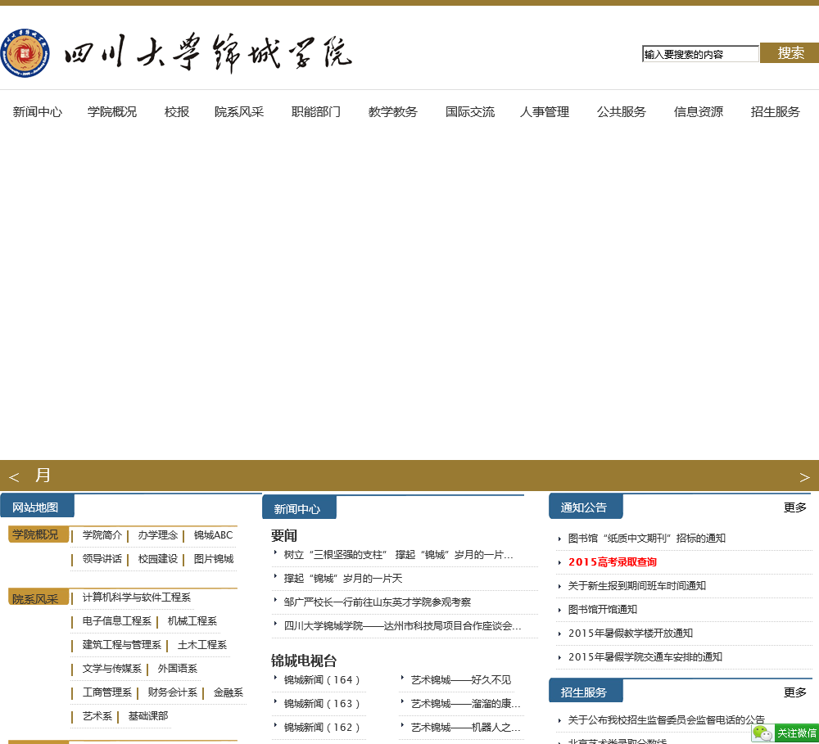Click the 搜索 search button
The width and height of the screenshot is (819, 744).
[x=790, y=52]
